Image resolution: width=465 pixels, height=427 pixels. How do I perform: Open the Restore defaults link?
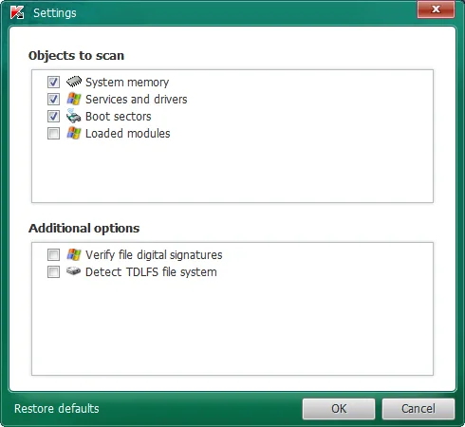pos(57,409)
